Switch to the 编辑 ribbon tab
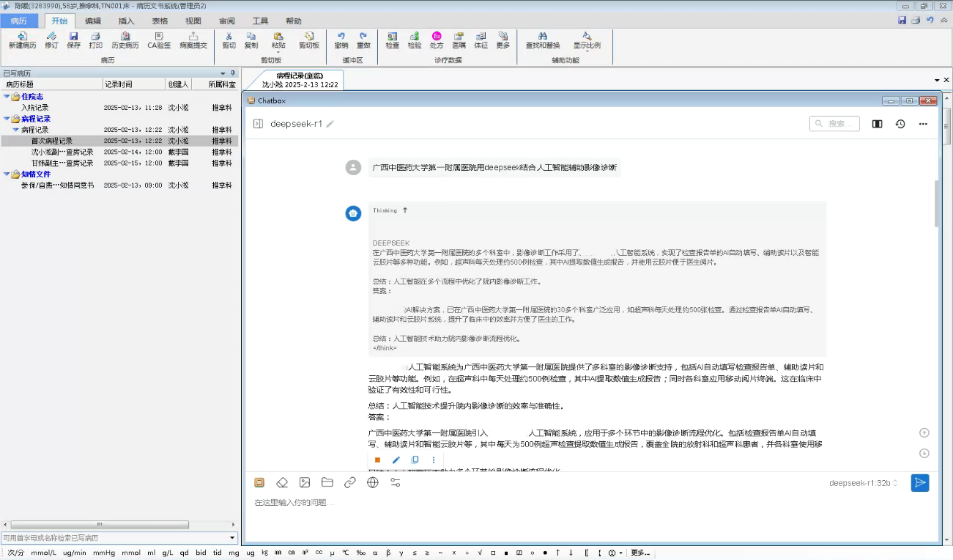953x560 pixels. (93, 21)
